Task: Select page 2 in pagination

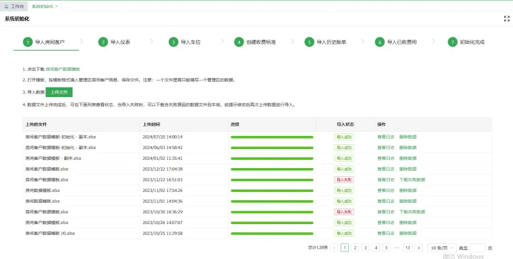Action: click(x=355, y=248)
